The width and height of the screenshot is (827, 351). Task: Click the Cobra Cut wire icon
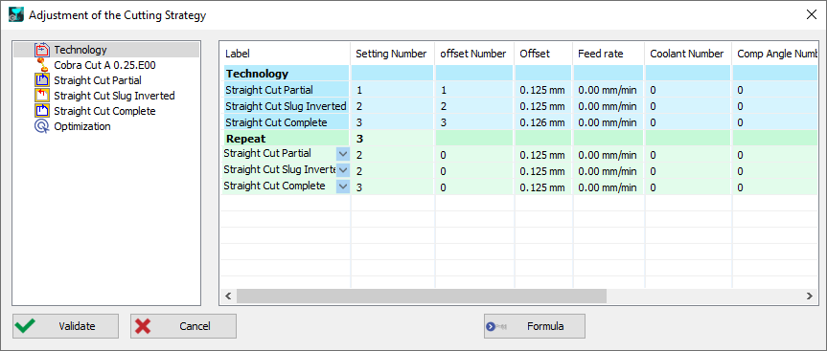click(41, 65)
